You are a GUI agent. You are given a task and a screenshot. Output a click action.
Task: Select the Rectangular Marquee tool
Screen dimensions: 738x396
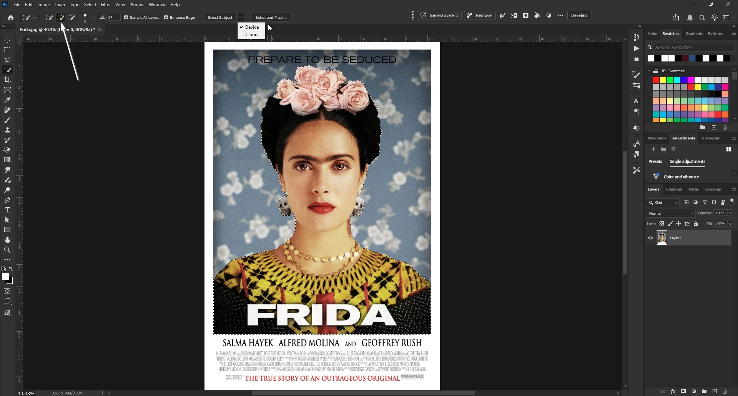click(7, 50)
